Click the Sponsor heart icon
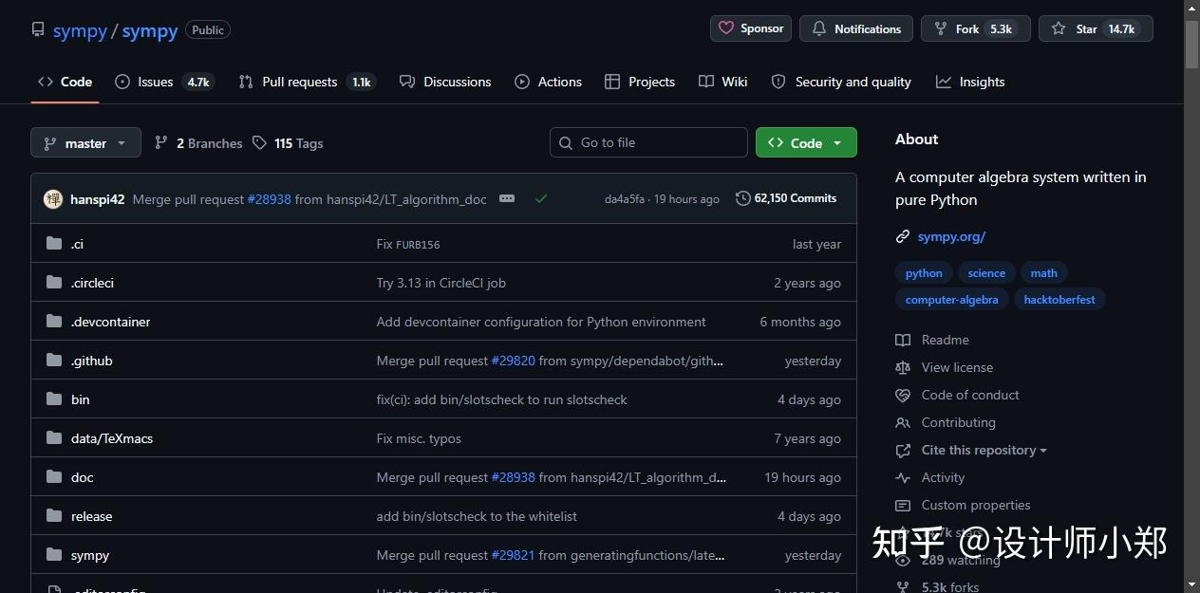The image size is (1200, 593). tap(726, 28)
